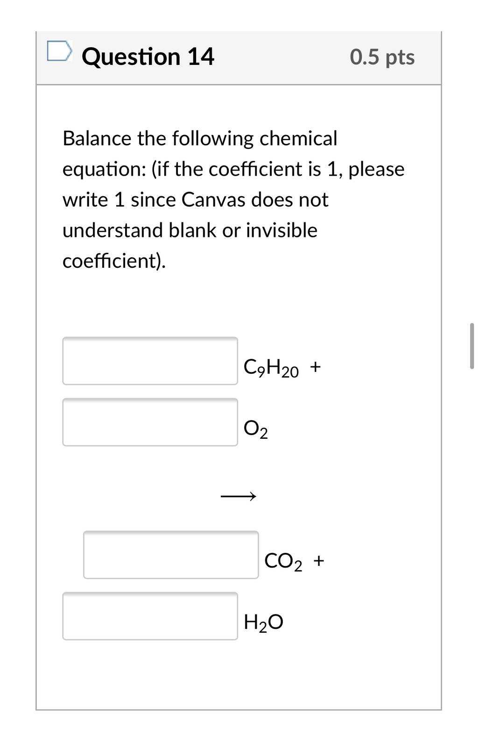Click the plus sign after C9H20
478x736 pixels.
pyautogui.click(x=315, y=366)
